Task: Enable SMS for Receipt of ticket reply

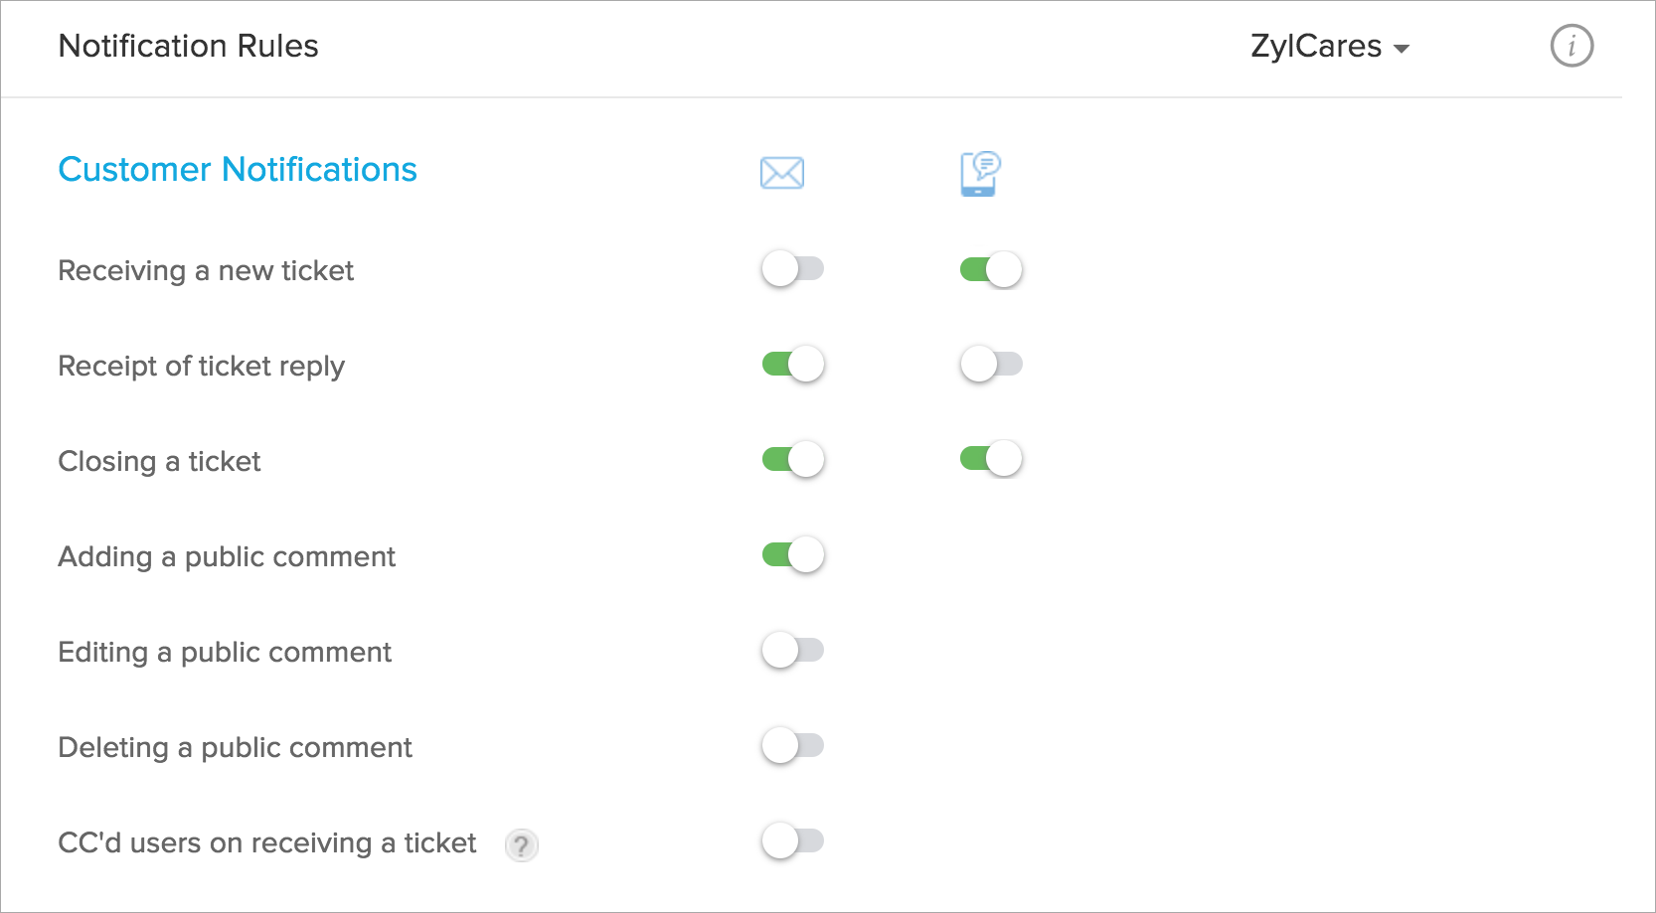Action: 991,365
